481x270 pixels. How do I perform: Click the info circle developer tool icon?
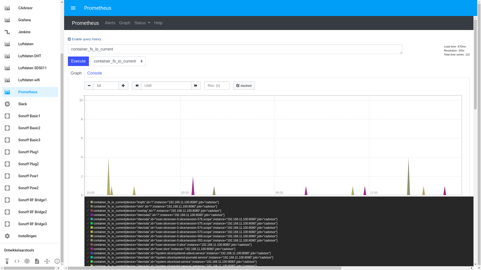(57, 261)
